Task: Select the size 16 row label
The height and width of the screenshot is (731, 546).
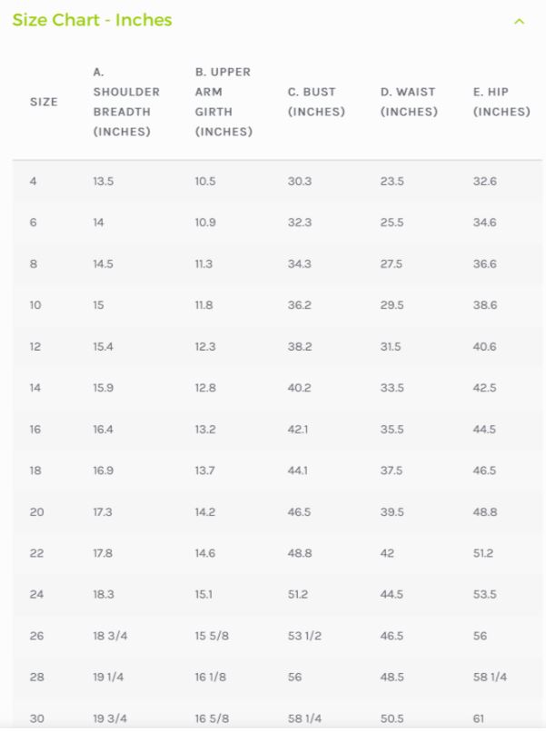Action: pos(35,430)
